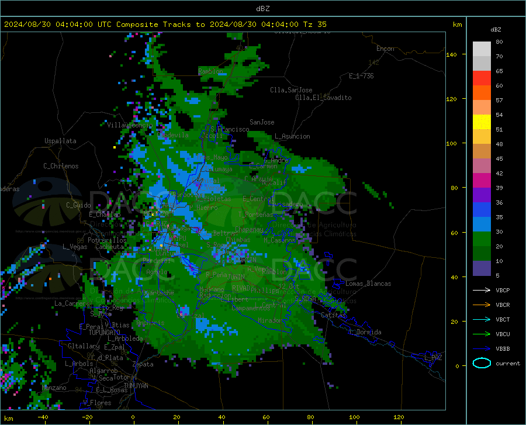The width and height of the screenshot is (526, 425).
Task: Click the 'C_Chilenos' map label
Action: [61, 166]
